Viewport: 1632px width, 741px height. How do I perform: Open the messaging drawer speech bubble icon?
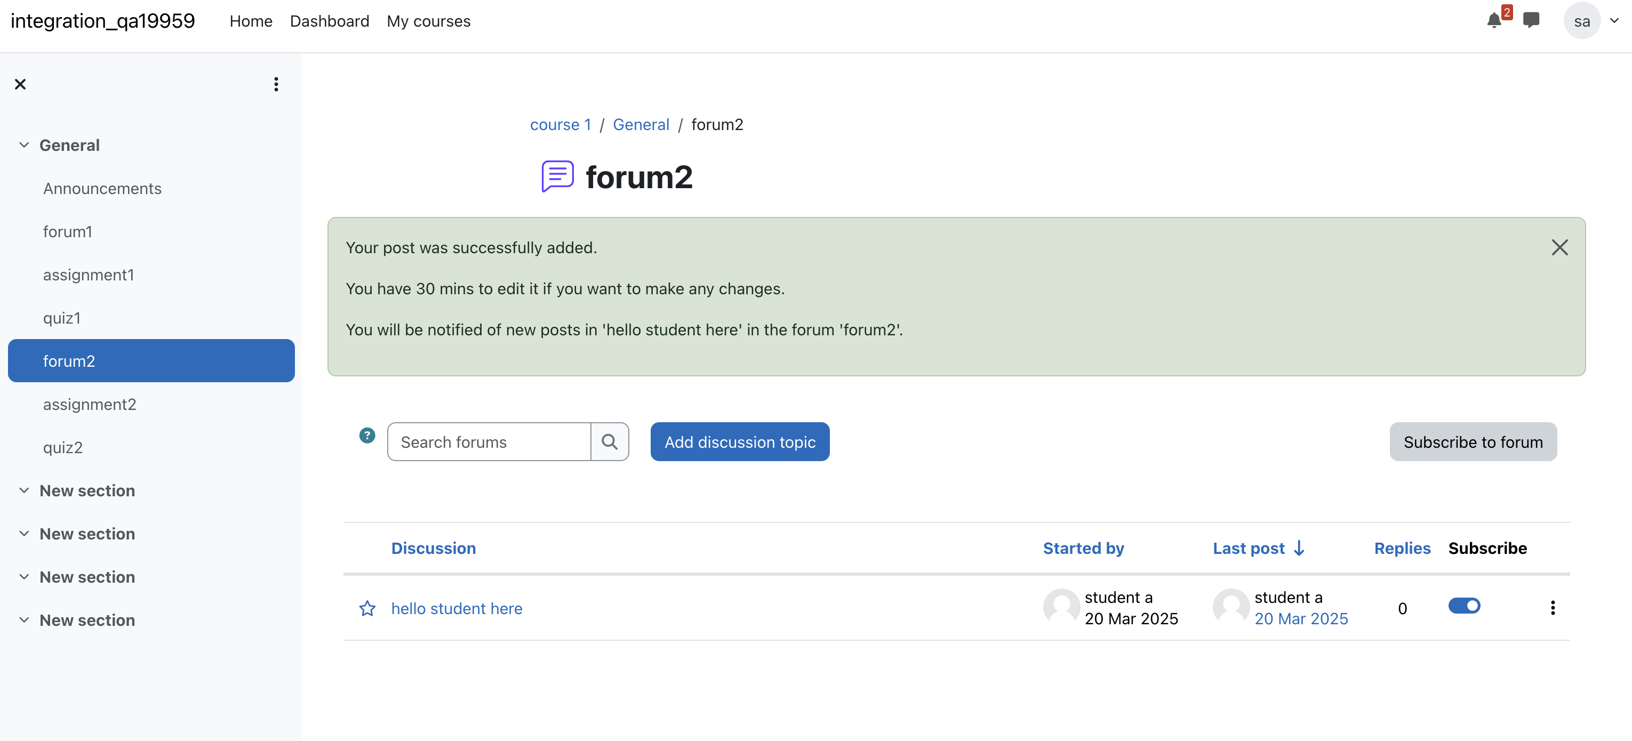pos(1531,21)
